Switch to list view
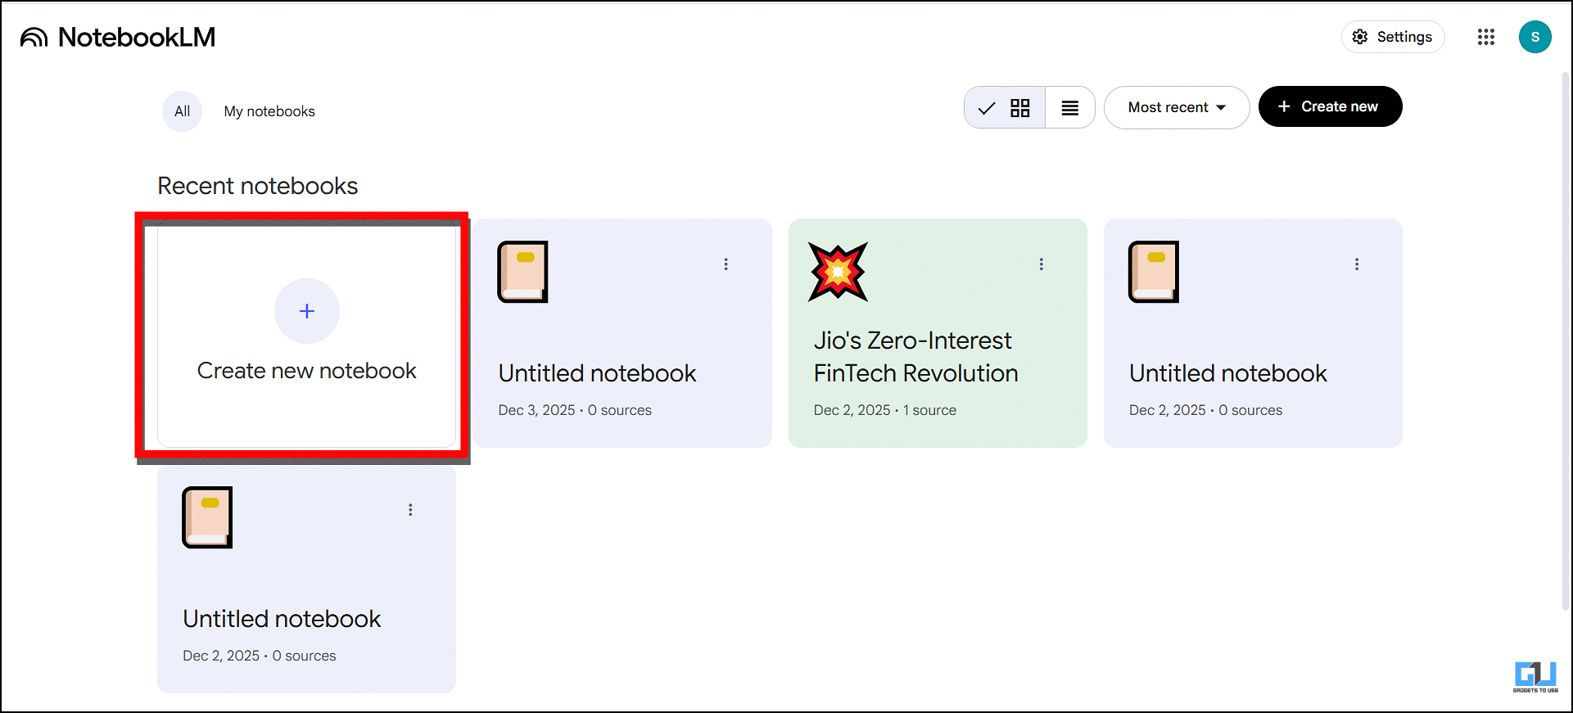1573x713 pixels. click(x=1069, y=108)
